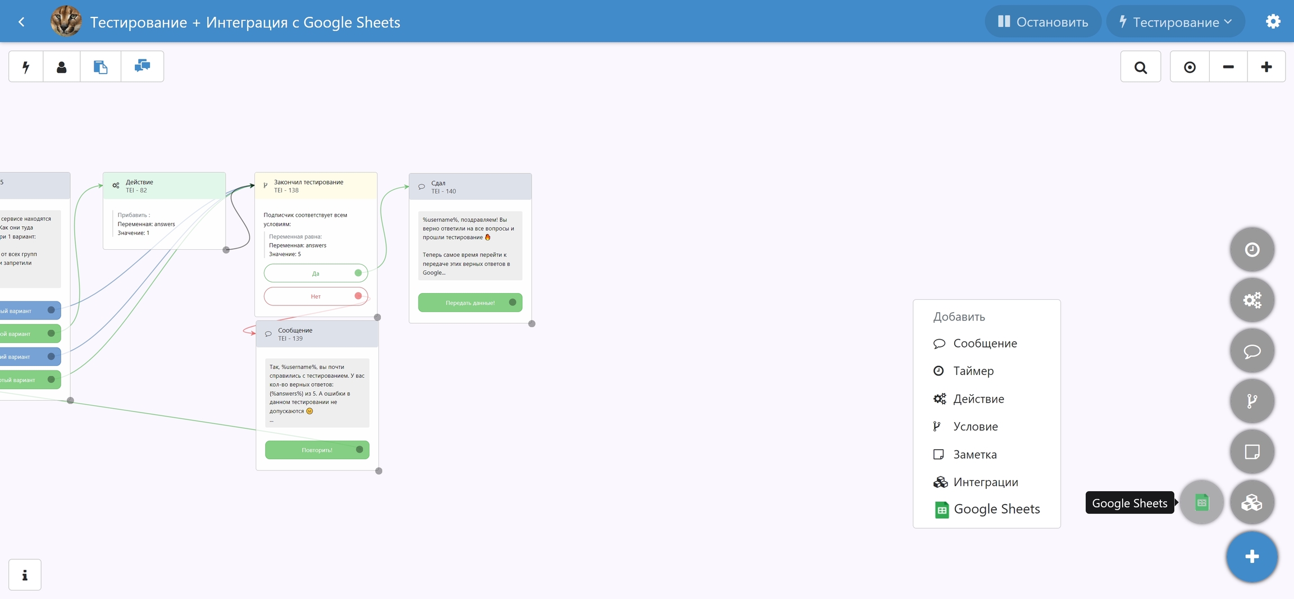
Task: Select Сообщение from the add menu
Action: pos(985,344)
